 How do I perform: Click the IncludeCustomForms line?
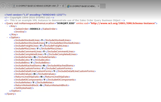coord(43,68)
